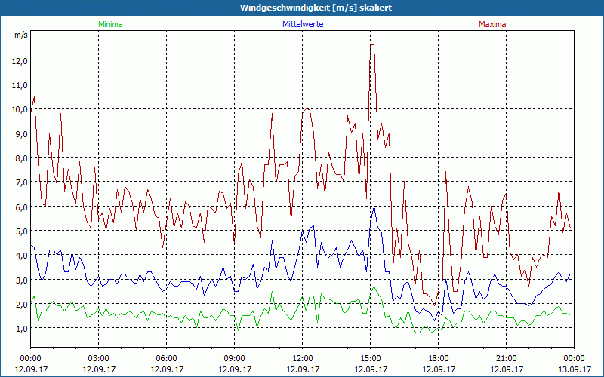Click the 5,0 y-axis value

[x=22, y=231]
